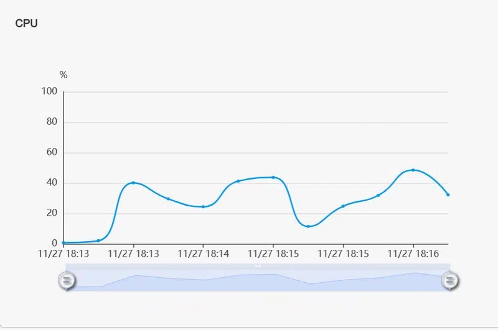Click the 40 y-axis label
This screenshot has height=330, width=498.
(52, 183)
